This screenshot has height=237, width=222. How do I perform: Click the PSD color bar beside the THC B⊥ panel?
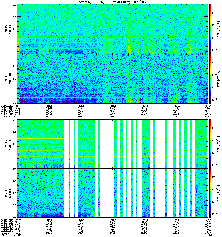pos(210,144)
